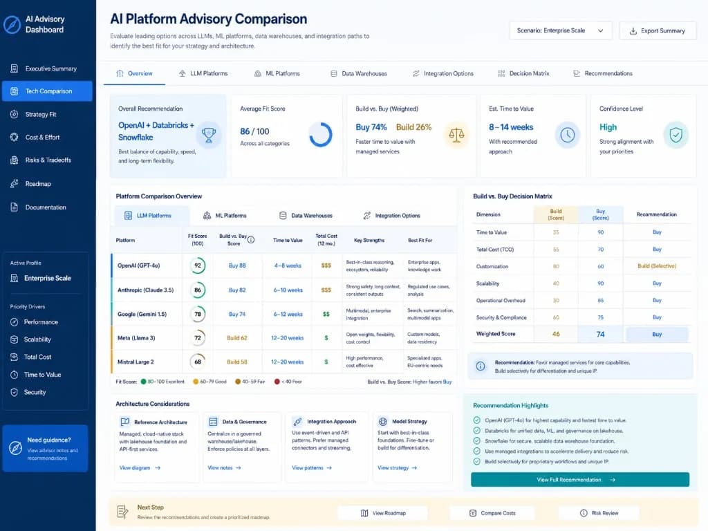Click the Google (Gemini 1.5) row name
708x531 pixels.
point(142,315)
